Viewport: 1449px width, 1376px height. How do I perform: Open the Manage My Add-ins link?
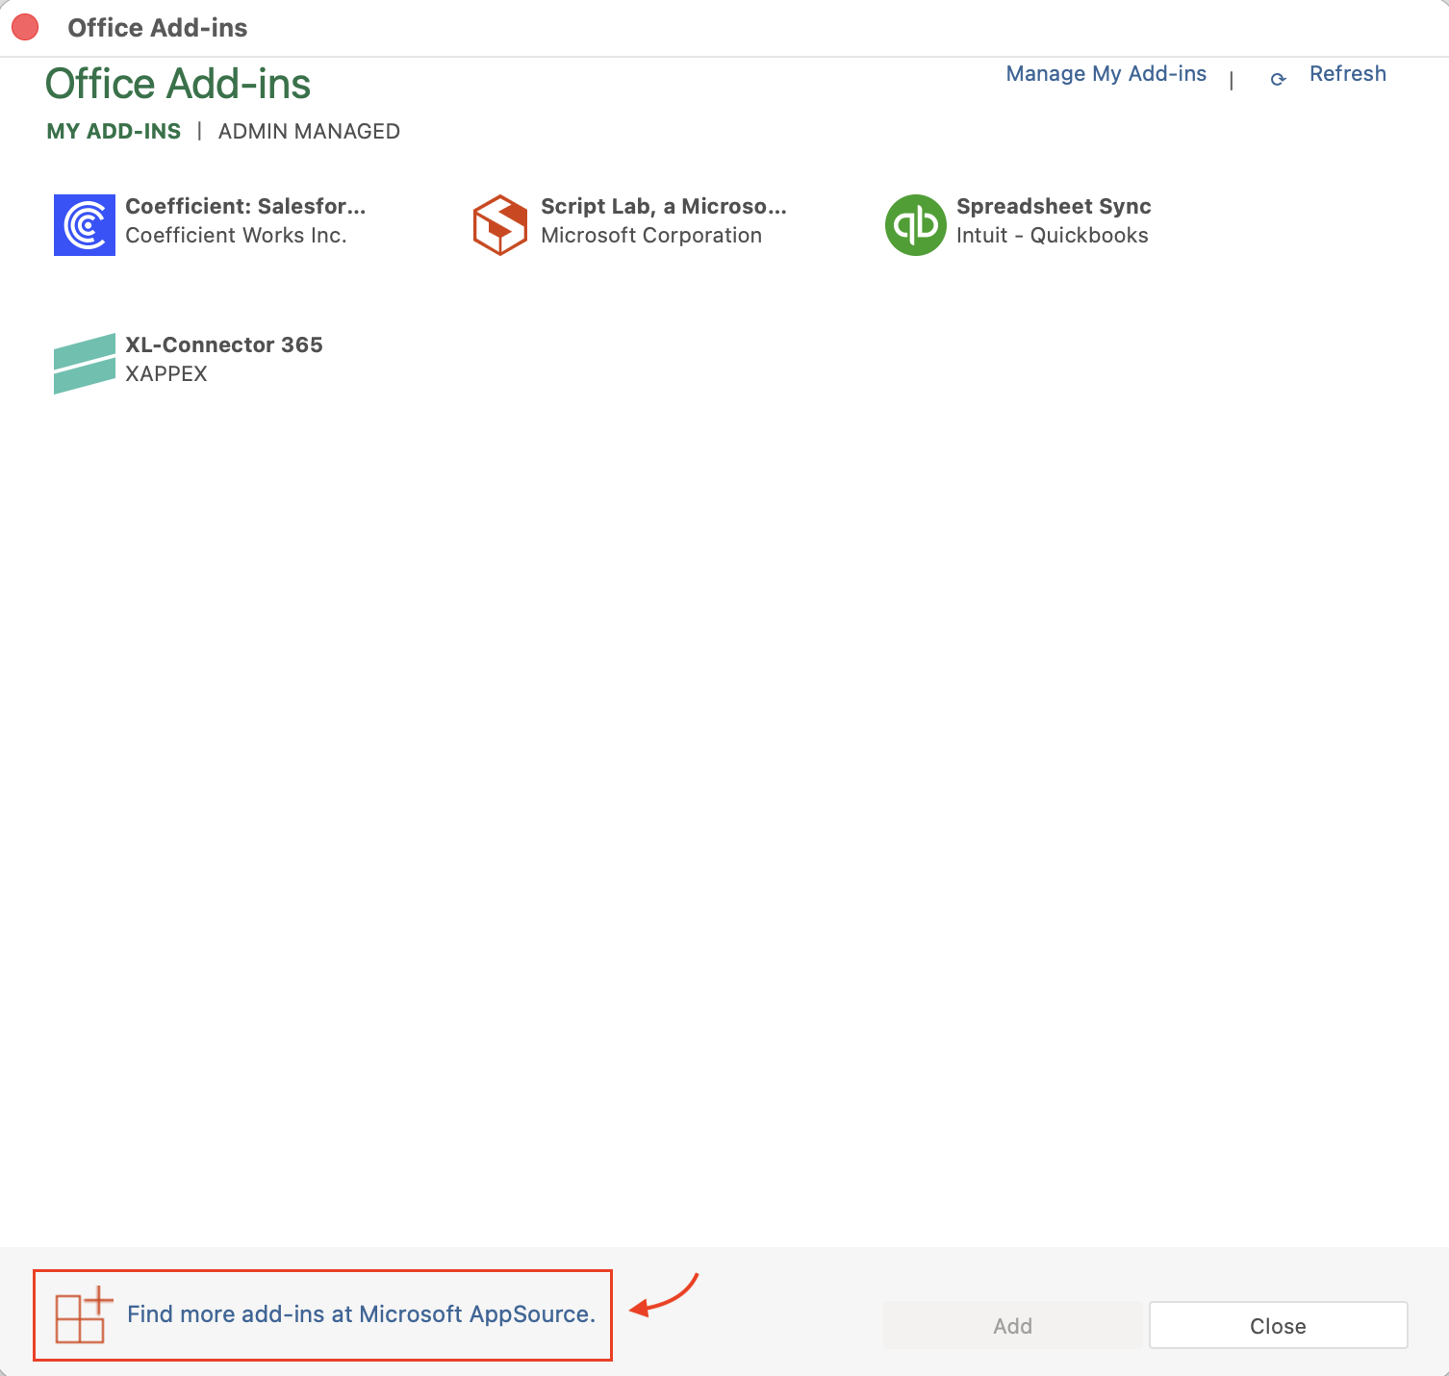tap(1106, 74)
